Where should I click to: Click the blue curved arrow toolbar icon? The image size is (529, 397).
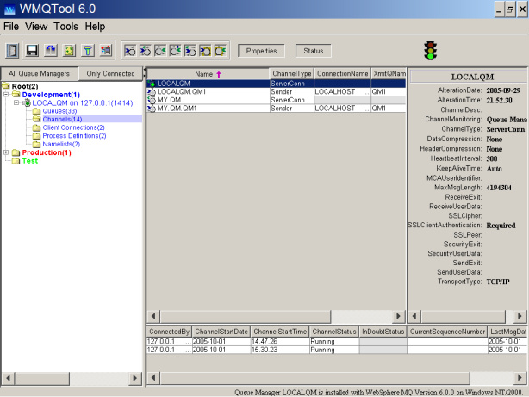pos(51,51)
